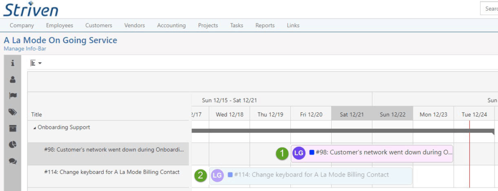The width and height of the screenshot is (498, 191).
Task: Open the info sidebar icon
Action: click(x=13, y=63)
